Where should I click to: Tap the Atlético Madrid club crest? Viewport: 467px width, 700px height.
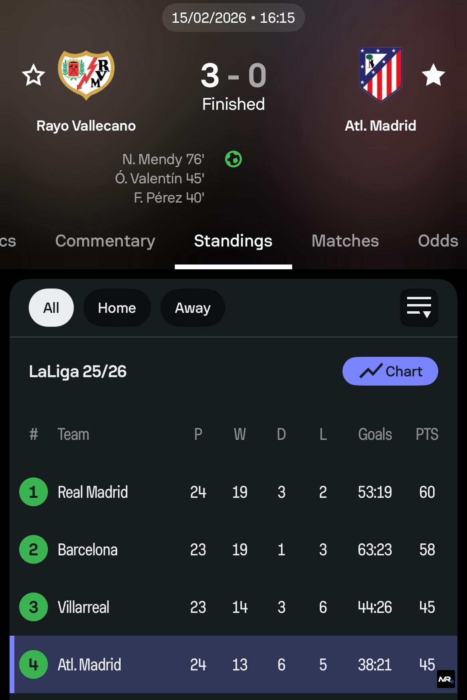pos(380,74)
